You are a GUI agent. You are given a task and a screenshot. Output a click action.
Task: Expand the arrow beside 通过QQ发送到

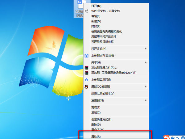coord(146,86)
